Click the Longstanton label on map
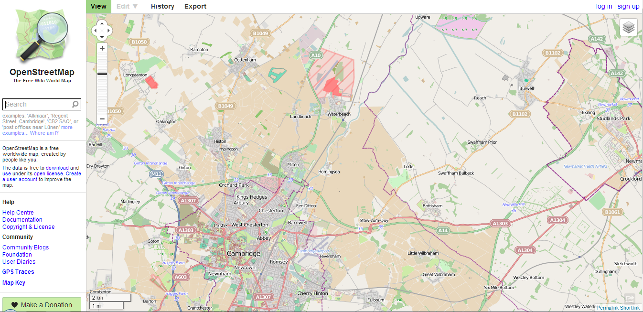 [135, 75]
